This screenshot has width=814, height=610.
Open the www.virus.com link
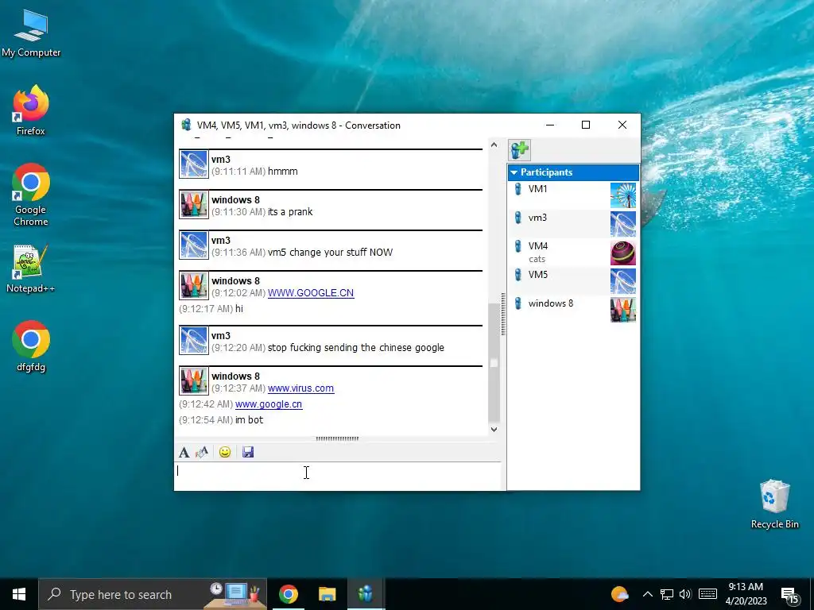301,388
